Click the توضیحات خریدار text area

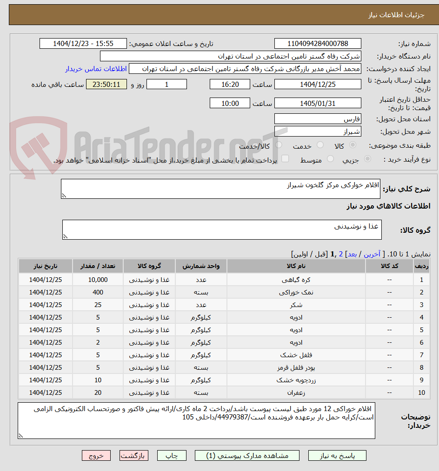[196, 420]
